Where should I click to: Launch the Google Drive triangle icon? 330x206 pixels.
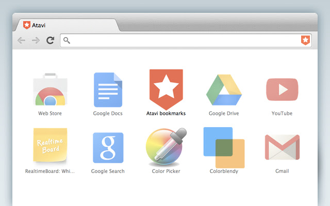click(224, 90)
